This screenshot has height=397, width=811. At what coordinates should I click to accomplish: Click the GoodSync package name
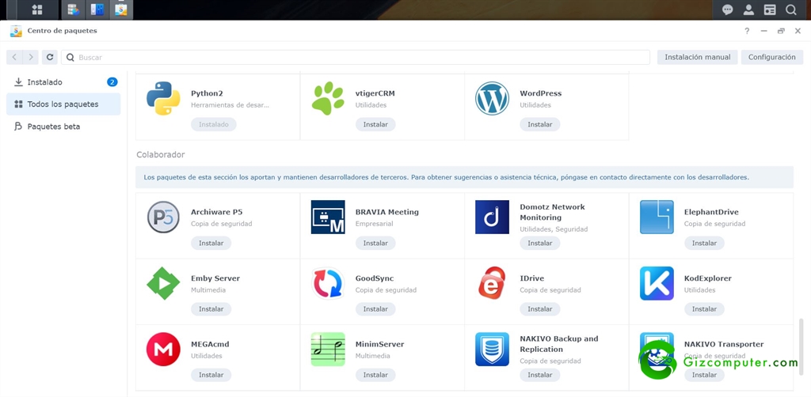click(375, 278)
